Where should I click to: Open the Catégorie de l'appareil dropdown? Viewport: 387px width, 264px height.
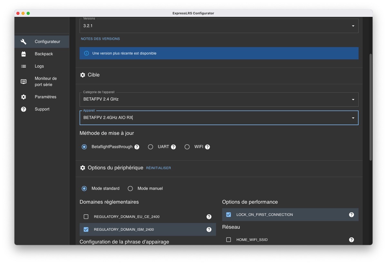pos(219,99)
